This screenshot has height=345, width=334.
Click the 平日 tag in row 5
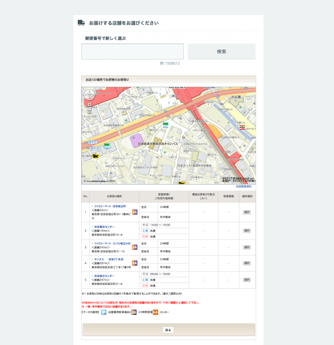point(145,274)
